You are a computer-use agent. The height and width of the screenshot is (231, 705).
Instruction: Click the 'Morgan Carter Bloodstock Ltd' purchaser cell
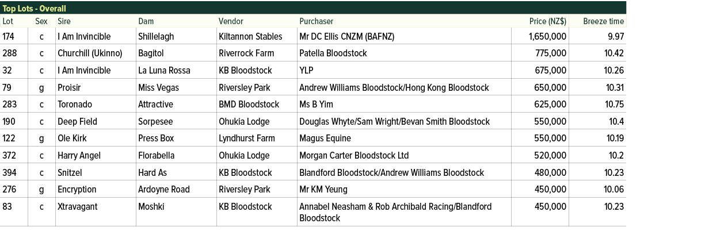click(354, 156)
